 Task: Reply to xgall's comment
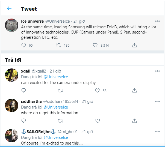coord(23,90)
